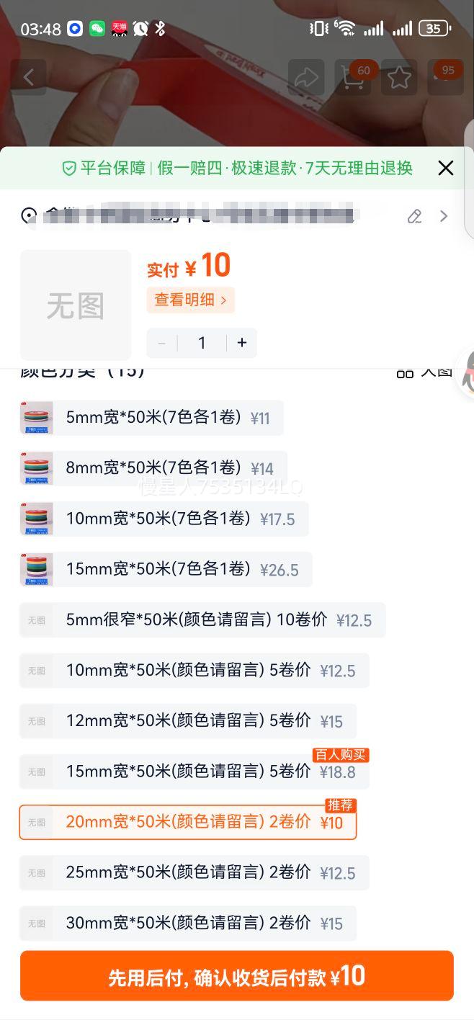The image size is (474, 1020).
Task: Expand the delivery address chevron
Action: tap(444, 216)
